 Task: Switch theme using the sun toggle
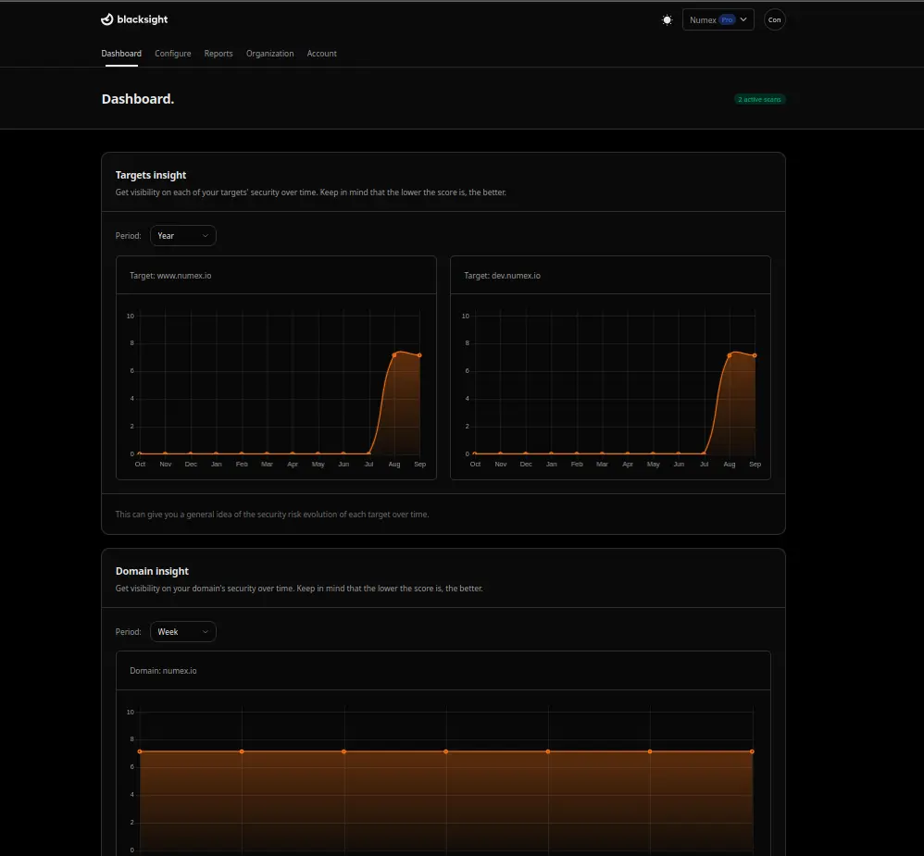click(x=667, y=19)
